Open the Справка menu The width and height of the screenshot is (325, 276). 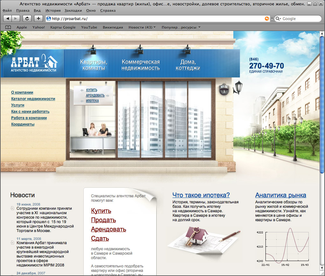(x=108, y=11)
